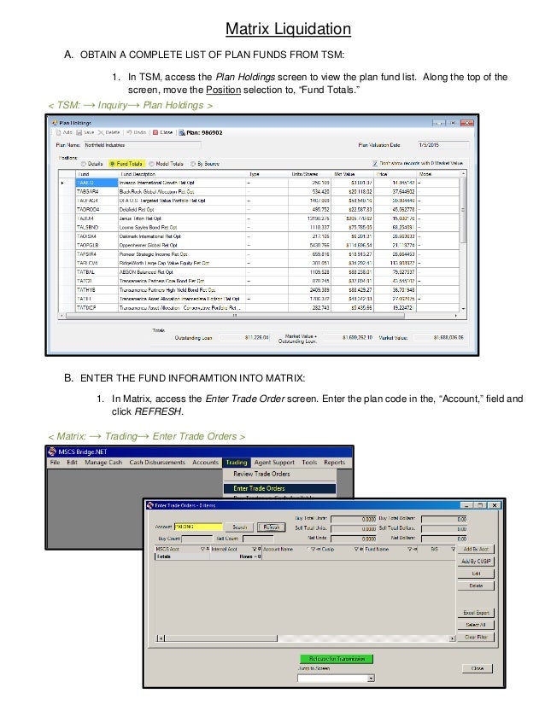545x705 pixels.
Task: Open the Accounts menu
Action: pyautogui.click(x=205, y=463)
